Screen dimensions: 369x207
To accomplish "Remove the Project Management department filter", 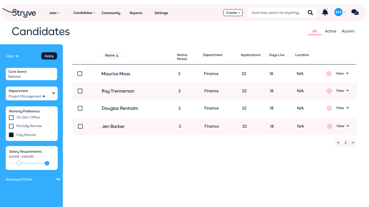I will coord(44,96).
